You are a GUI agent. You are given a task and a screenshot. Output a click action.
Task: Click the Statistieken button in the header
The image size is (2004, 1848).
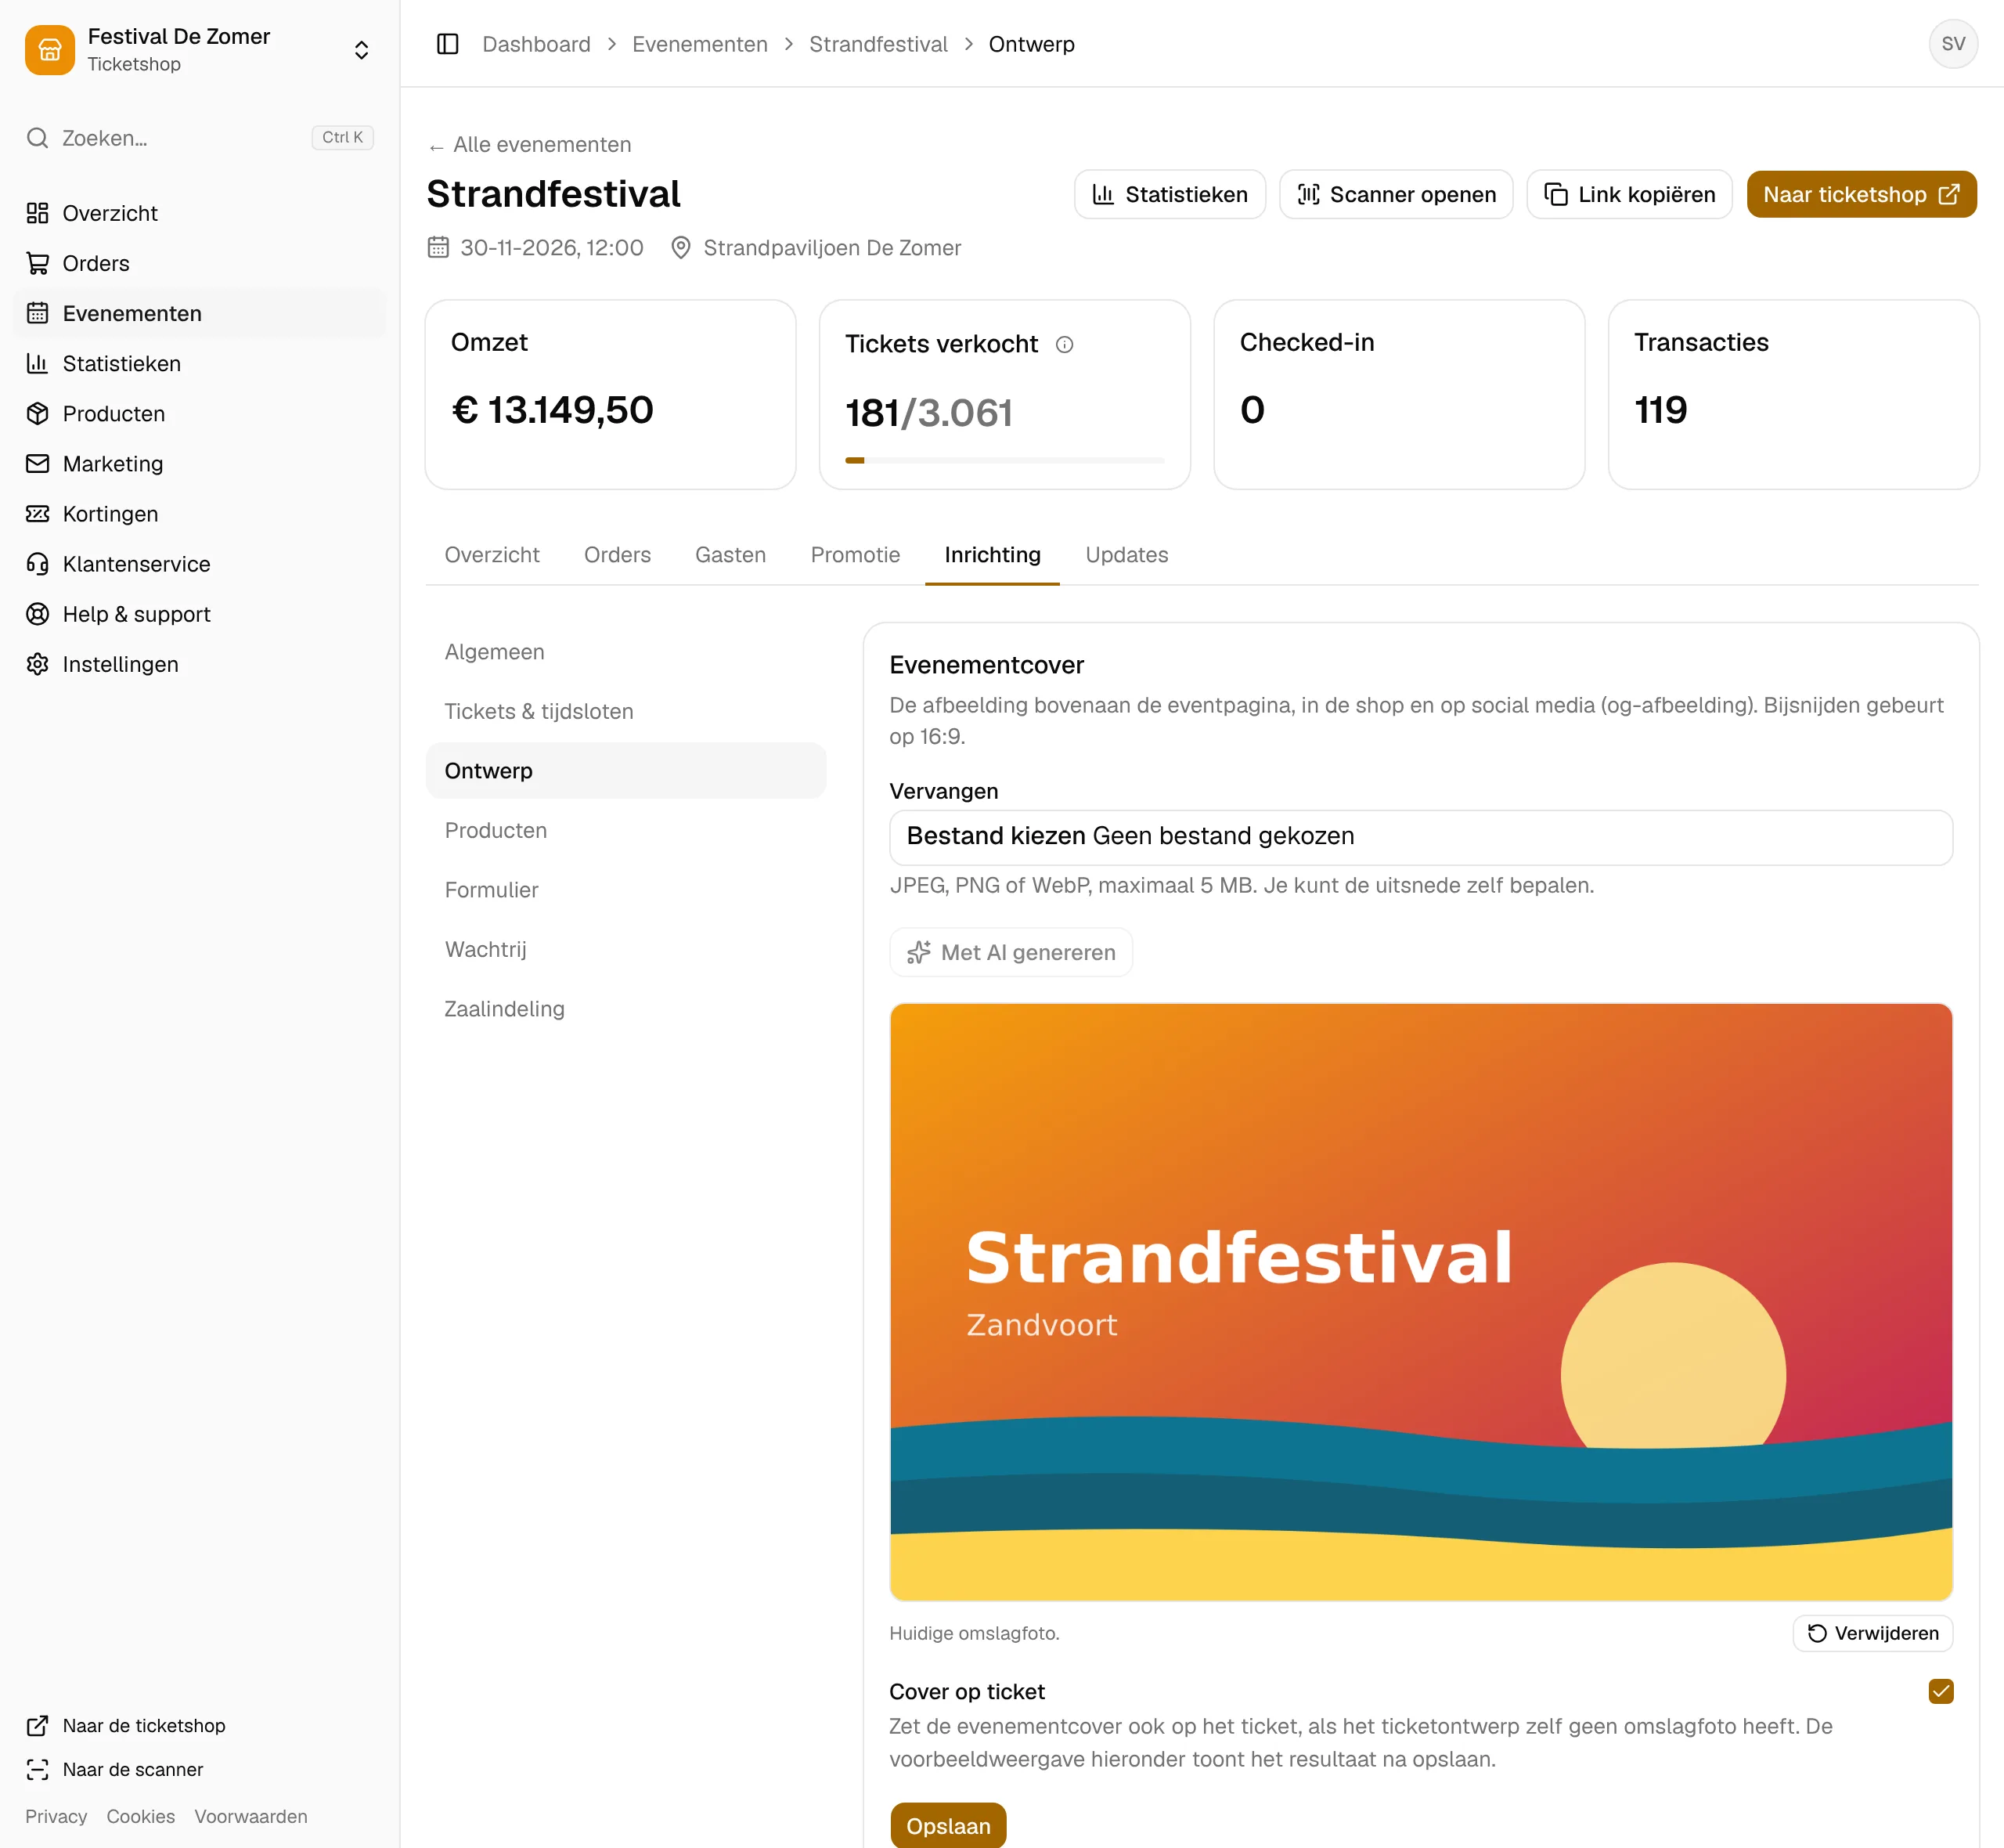(1170, 194)
